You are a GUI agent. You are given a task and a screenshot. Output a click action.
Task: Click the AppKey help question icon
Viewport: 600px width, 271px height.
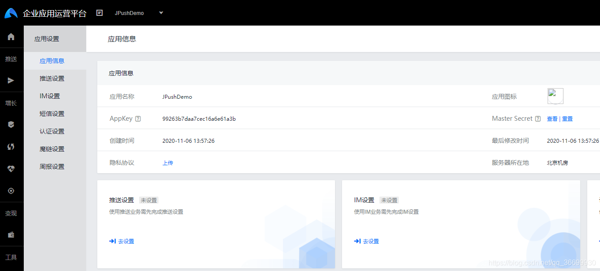click(138, 119)
